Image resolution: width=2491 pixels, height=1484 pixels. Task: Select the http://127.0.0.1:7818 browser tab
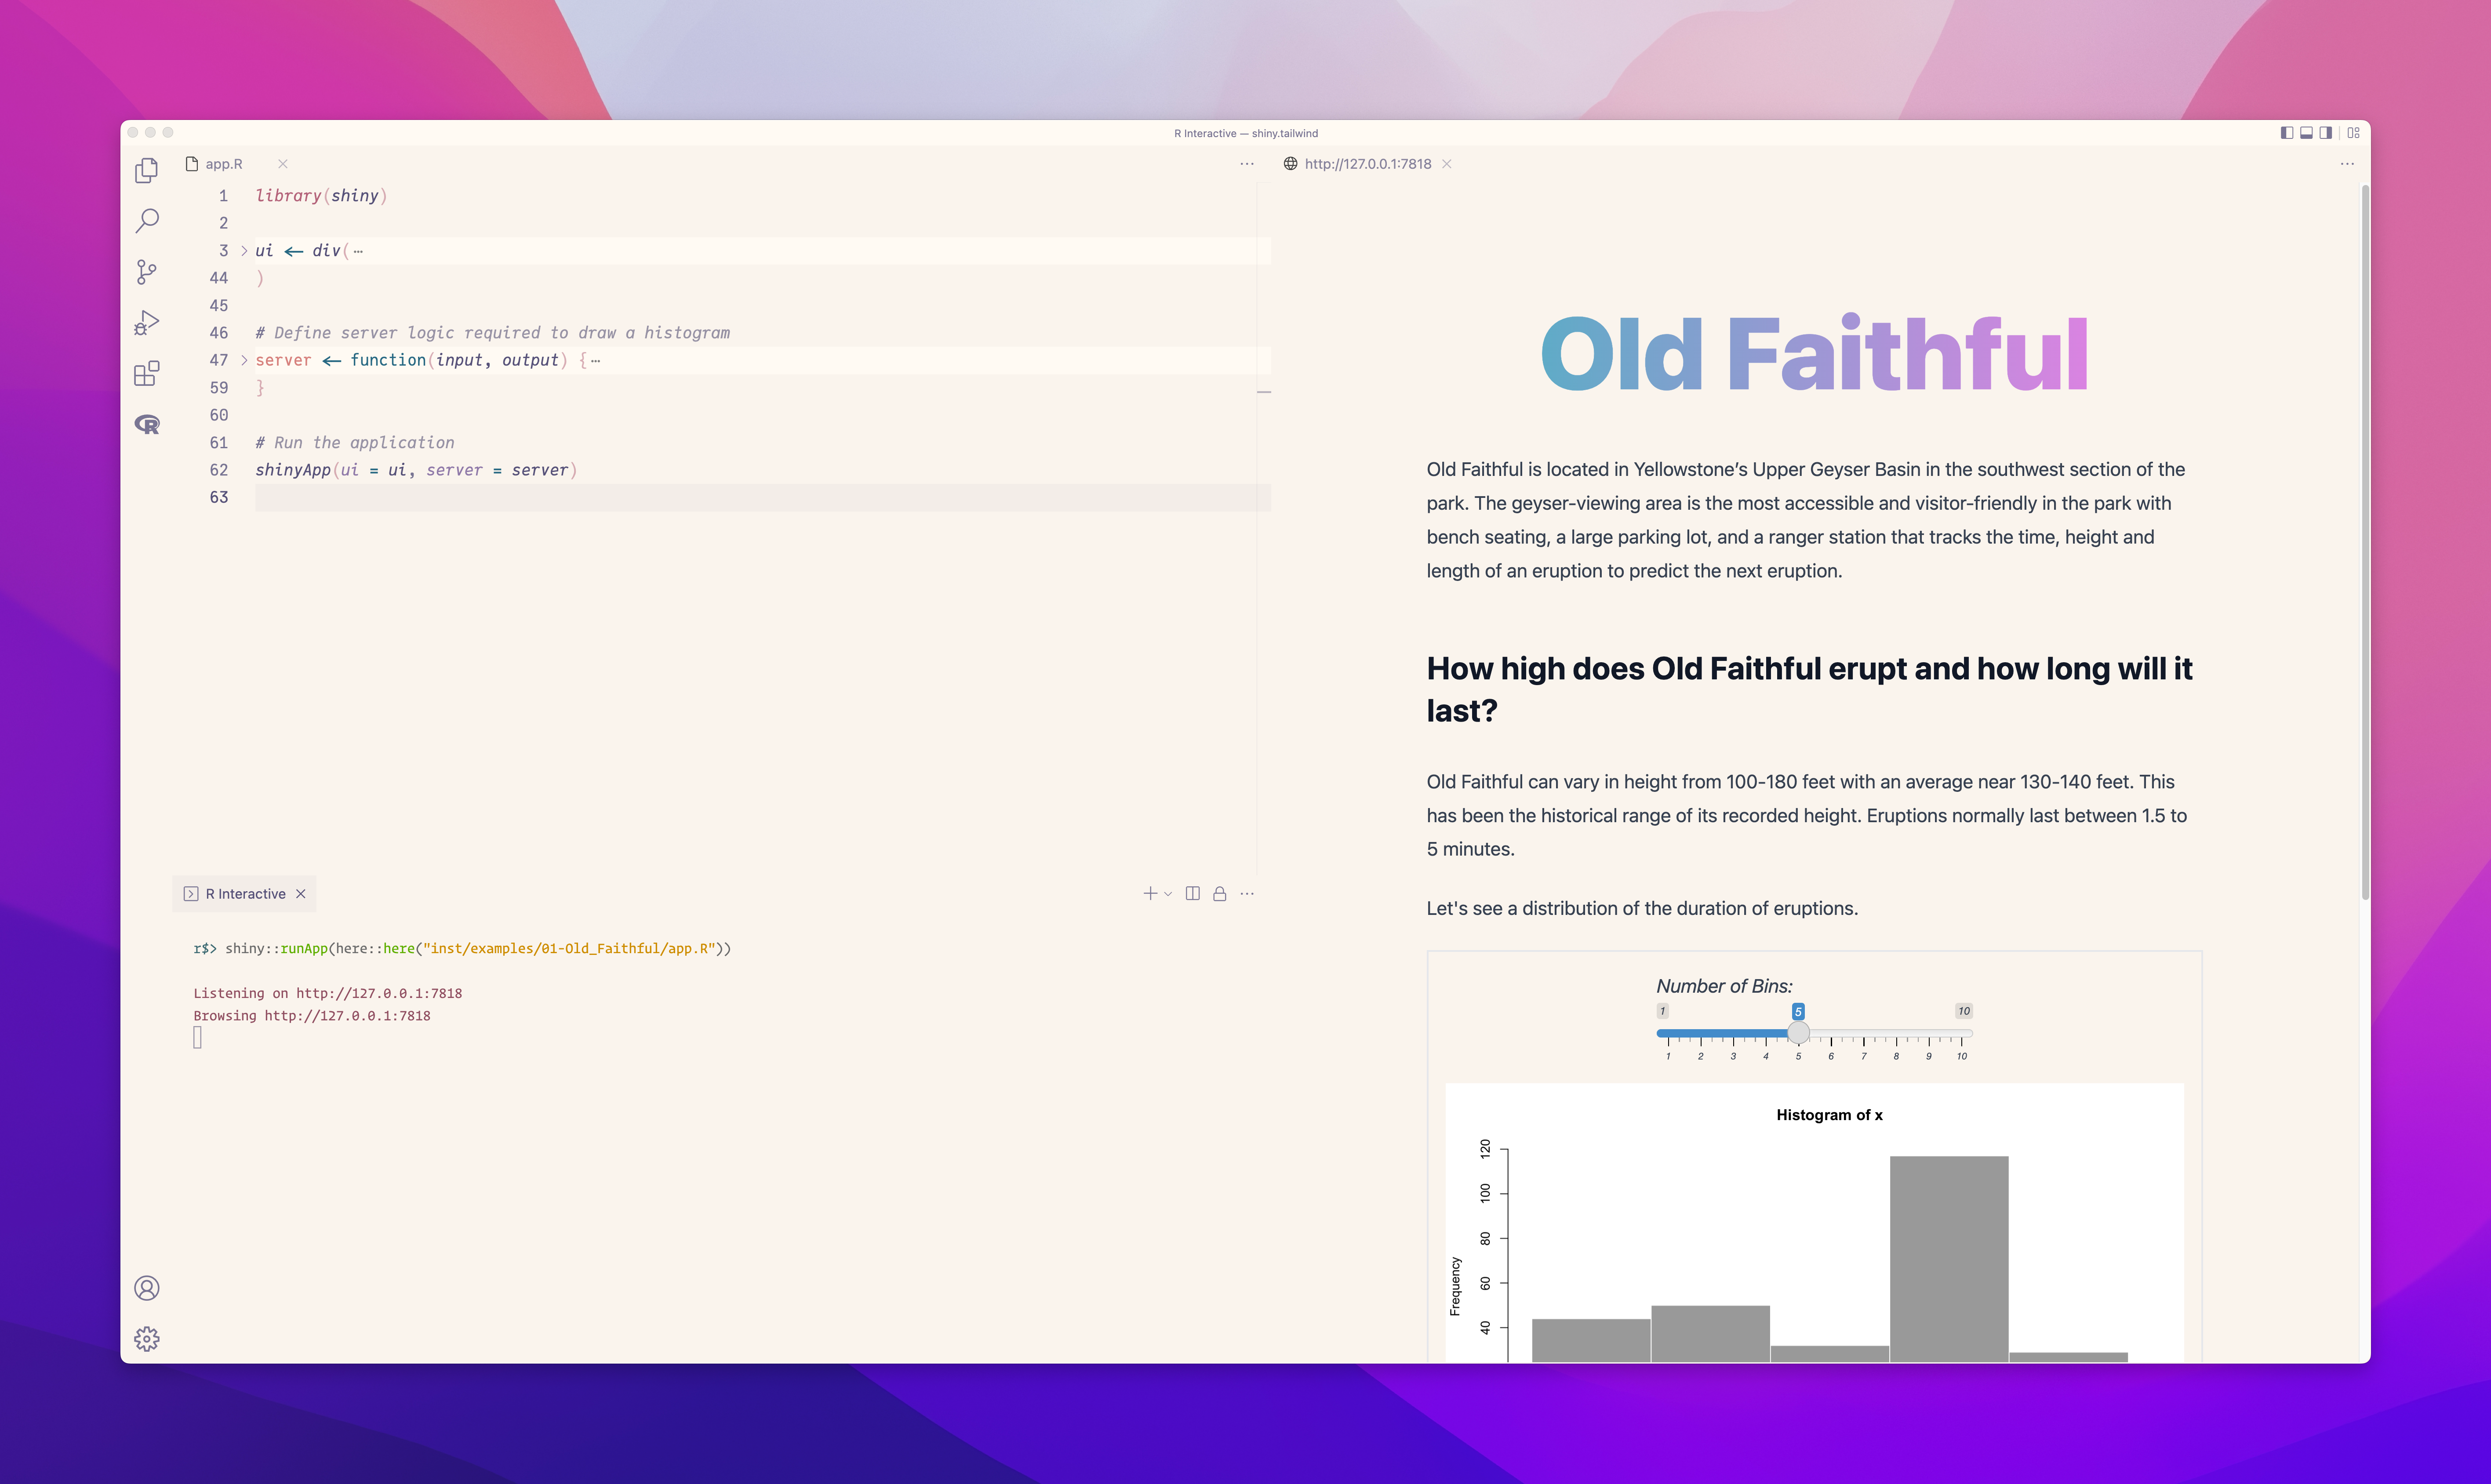[1367, 164]
